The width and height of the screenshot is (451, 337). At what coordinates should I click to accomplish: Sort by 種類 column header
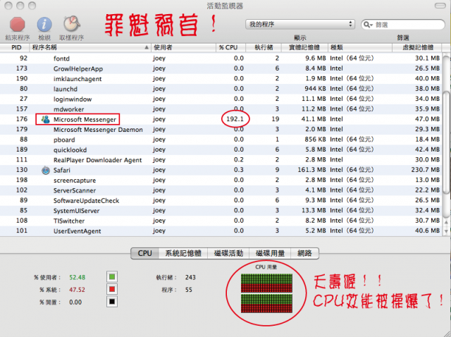pyautogui.click(x=360, y=47)
